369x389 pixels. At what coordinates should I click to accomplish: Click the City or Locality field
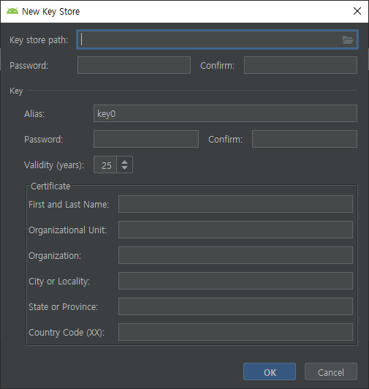(235, 281)
